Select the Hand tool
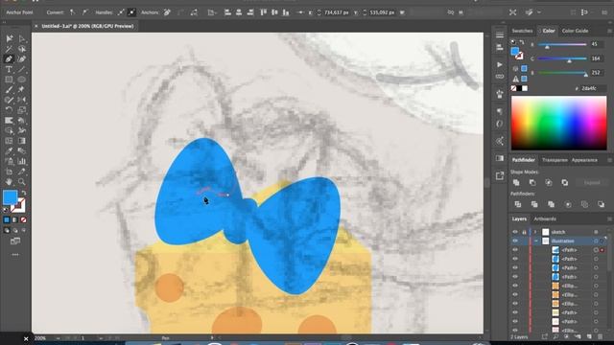The image size is (614, 345). point(9,182)
